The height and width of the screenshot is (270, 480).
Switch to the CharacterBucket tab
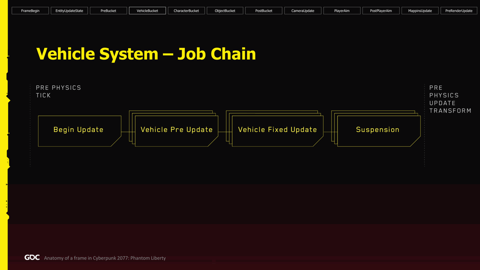click(x=186, y=11)
